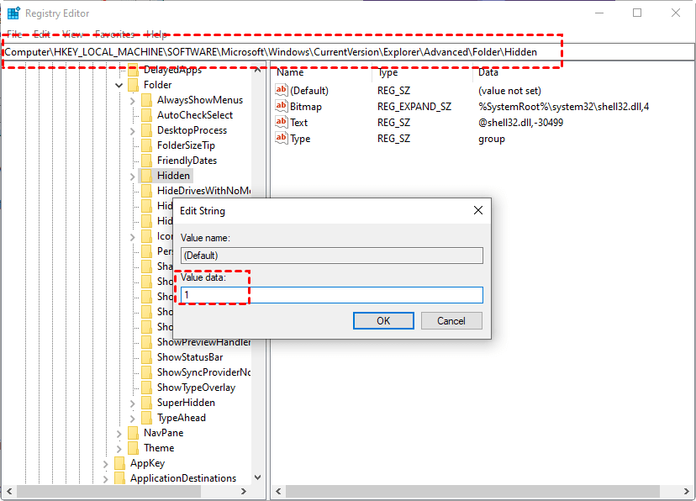Close the Edit String dialog with X
Screen dimensions: 696x501
click(478, 210)
